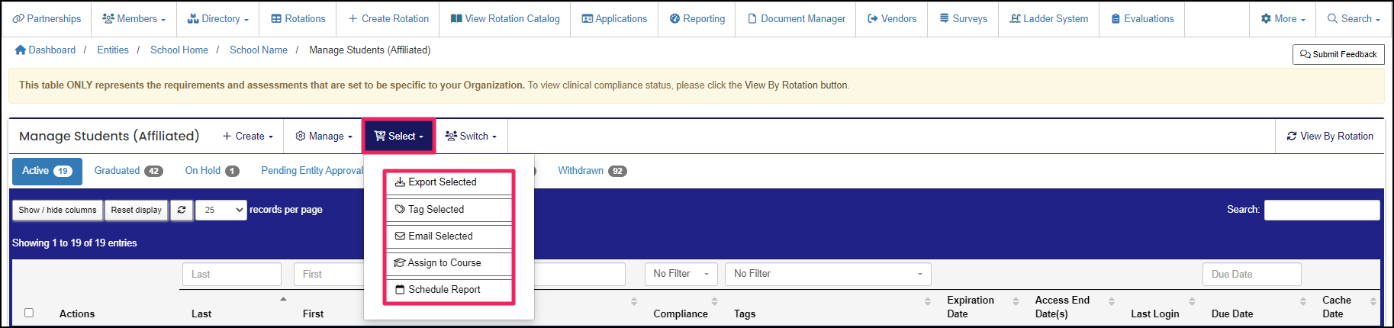Screen dimensions: 1394x328
Task: Click the School Home breadcrumb
Action: [179, 50]
